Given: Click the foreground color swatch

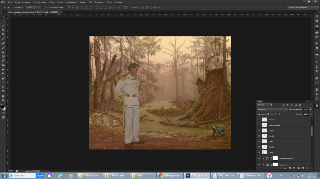Looking at the screenshot, I should pos(2,107).
